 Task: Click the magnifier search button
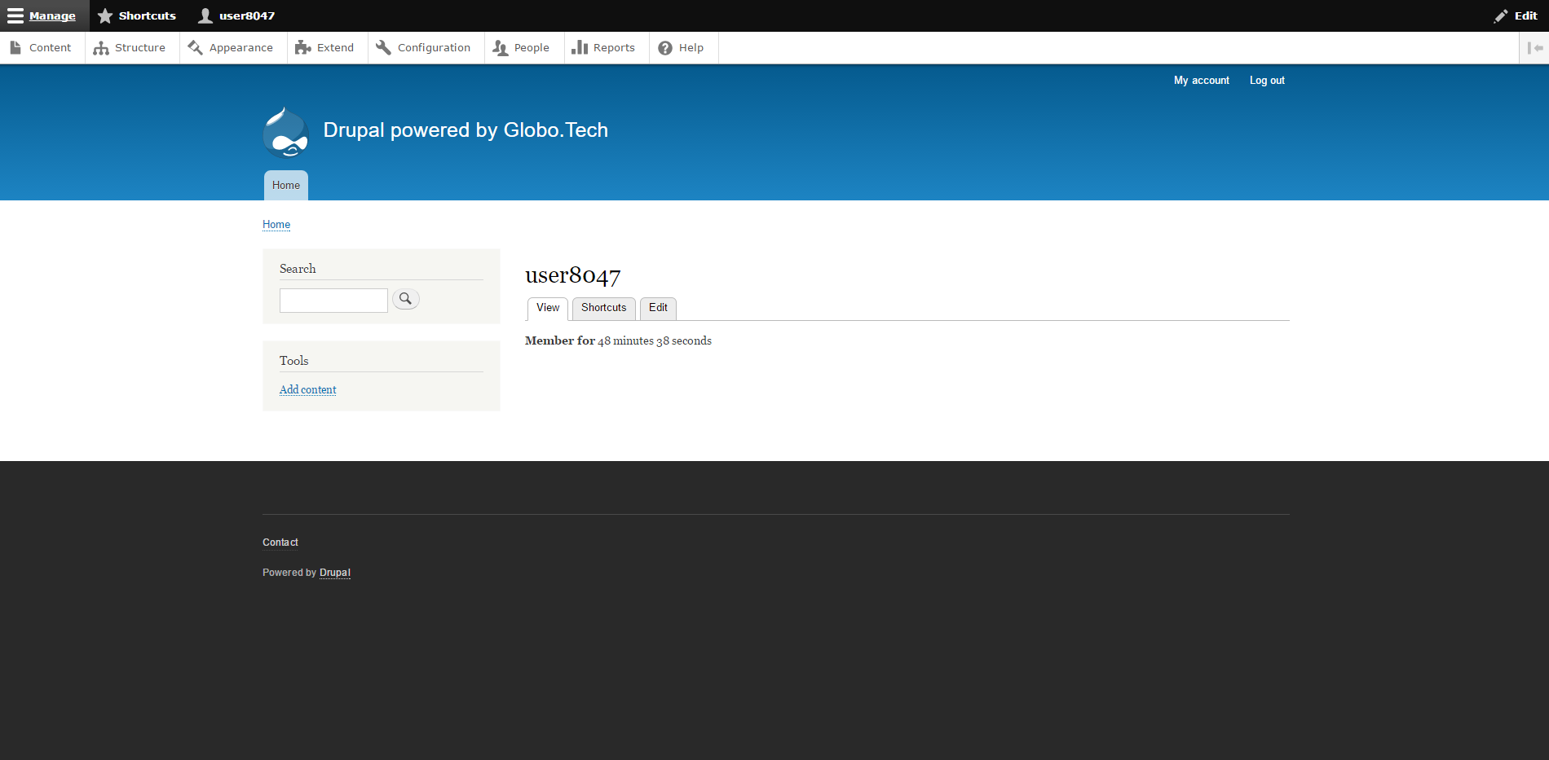tap(406, 299)
